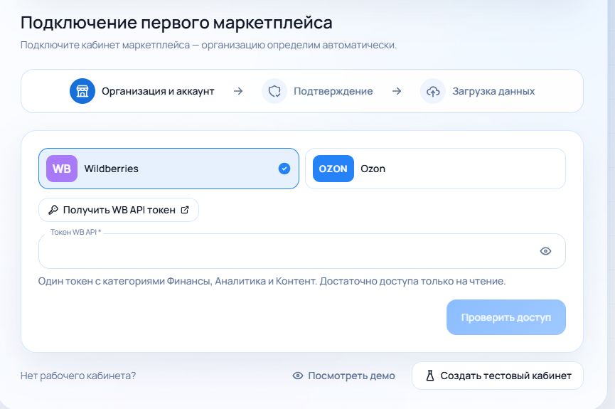Viewport: 615px width, 409px height.
Task: Click the hint text about Финансы, Аналитика и Контент
Action: tap(272, 282)
